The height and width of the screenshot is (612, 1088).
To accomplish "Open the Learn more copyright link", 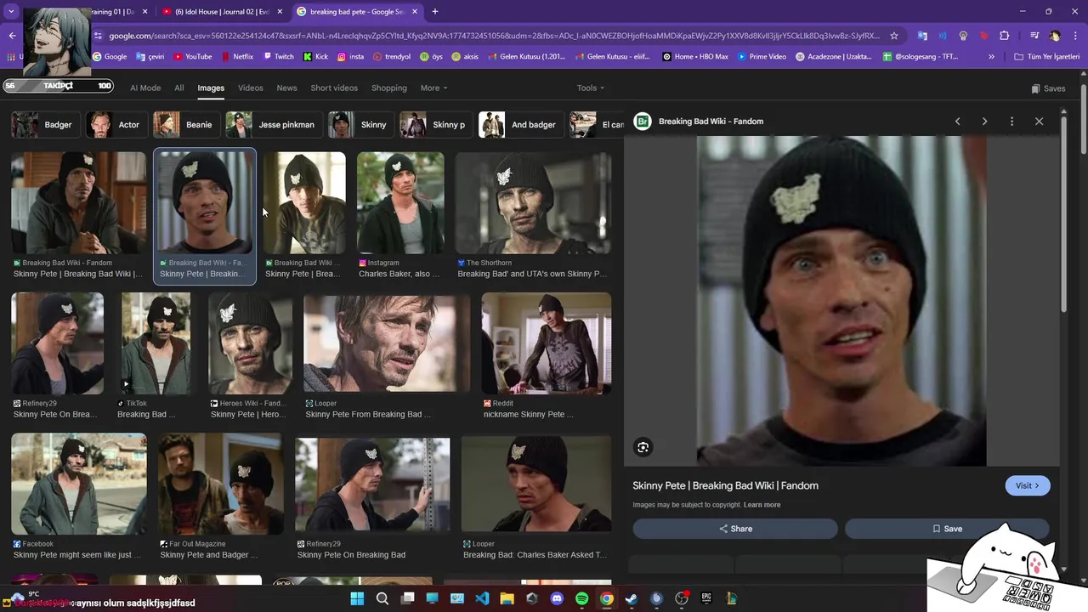I will point(762,505).
